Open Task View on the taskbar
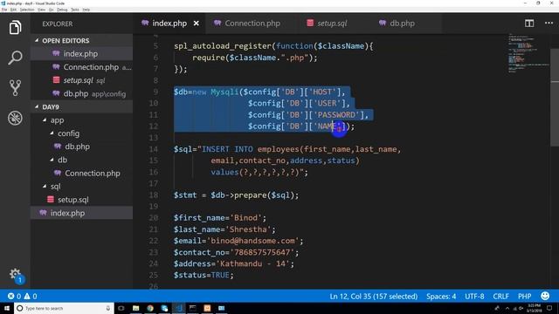 tap(121, 308)
